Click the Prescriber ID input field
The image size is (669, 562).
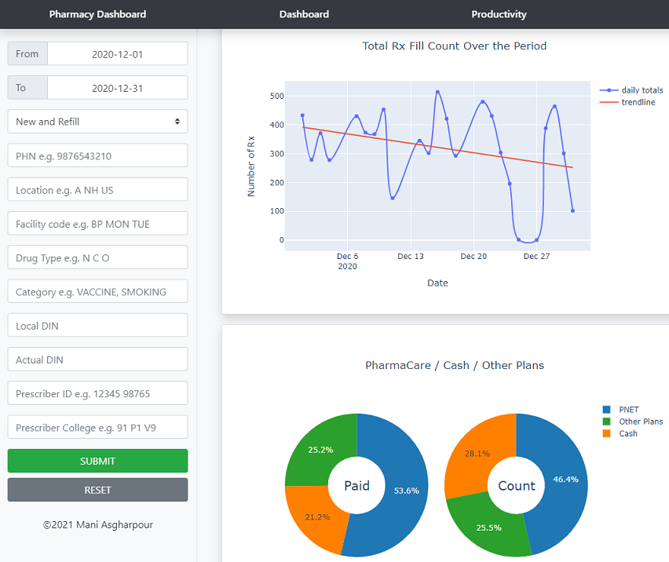[97, 392]
